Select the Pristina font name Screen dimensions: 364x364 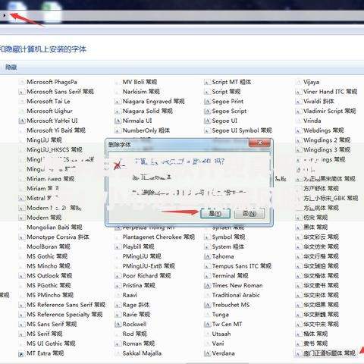coord(139,285)
